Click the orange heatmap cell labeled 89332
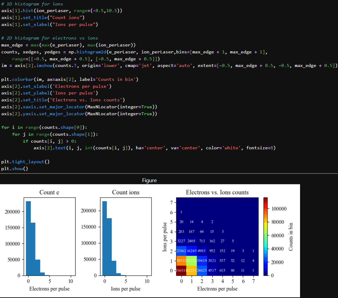 pyautogui.click(x=182, y=261)
